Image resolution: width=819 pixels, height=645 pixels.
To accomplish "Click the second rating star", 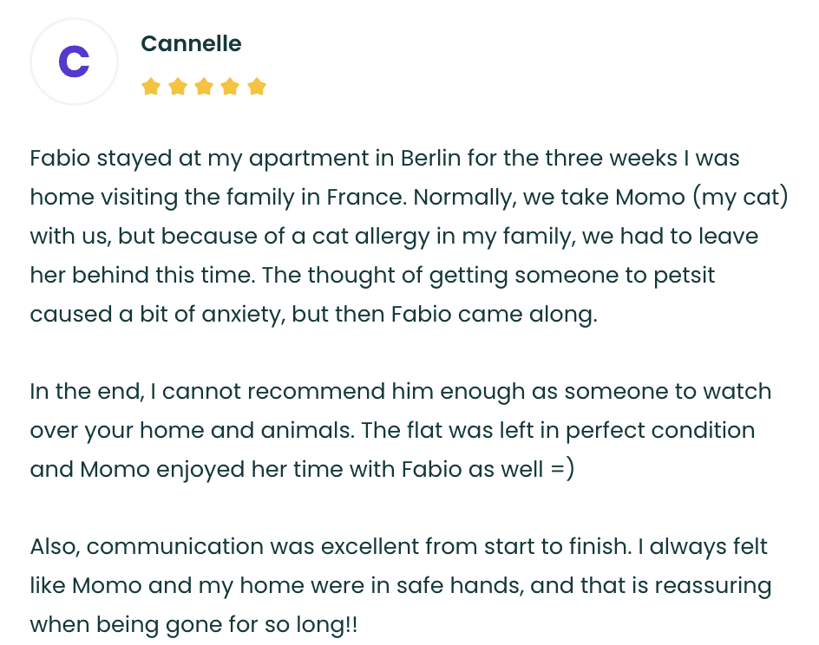I will pos(177,87).
